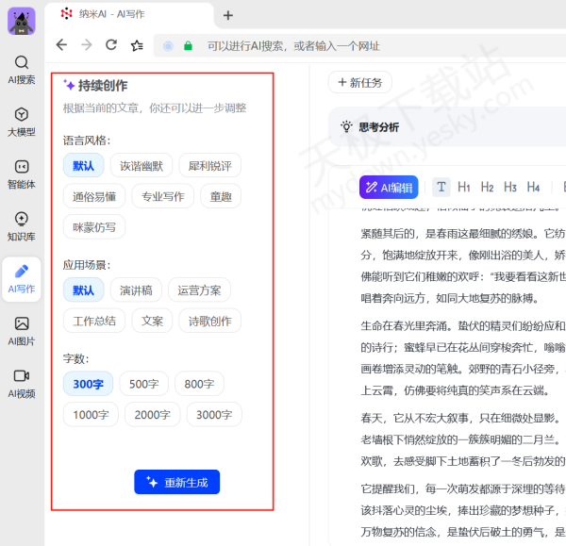Open AI搜索 in the sidebar
The image size is (566, 546).
[22, 70]
